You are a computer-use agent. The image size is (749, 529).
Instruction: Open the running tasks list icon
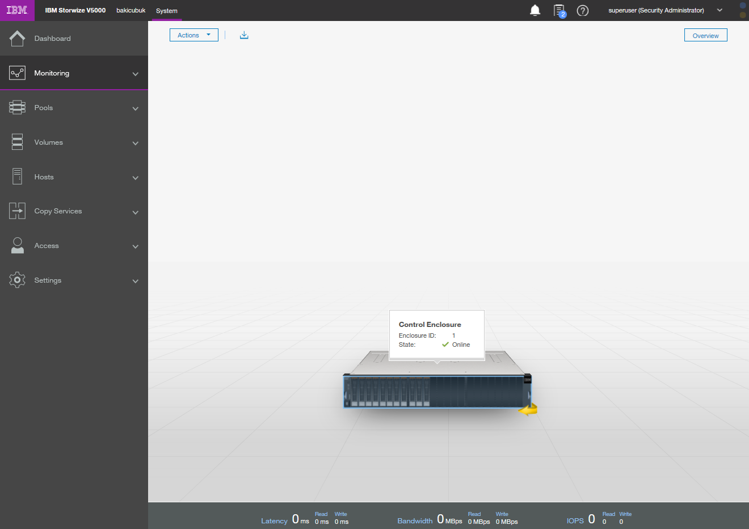(x=559, y=11)
